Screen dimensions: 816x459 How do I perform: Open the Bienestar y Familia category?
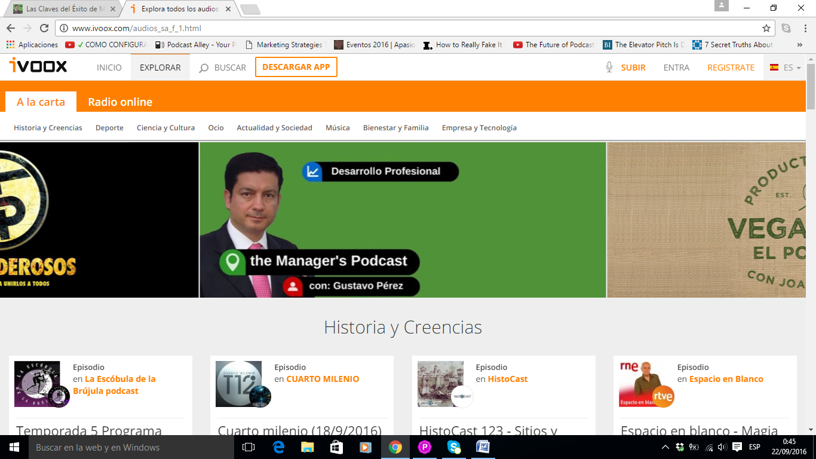coord(395,128)
